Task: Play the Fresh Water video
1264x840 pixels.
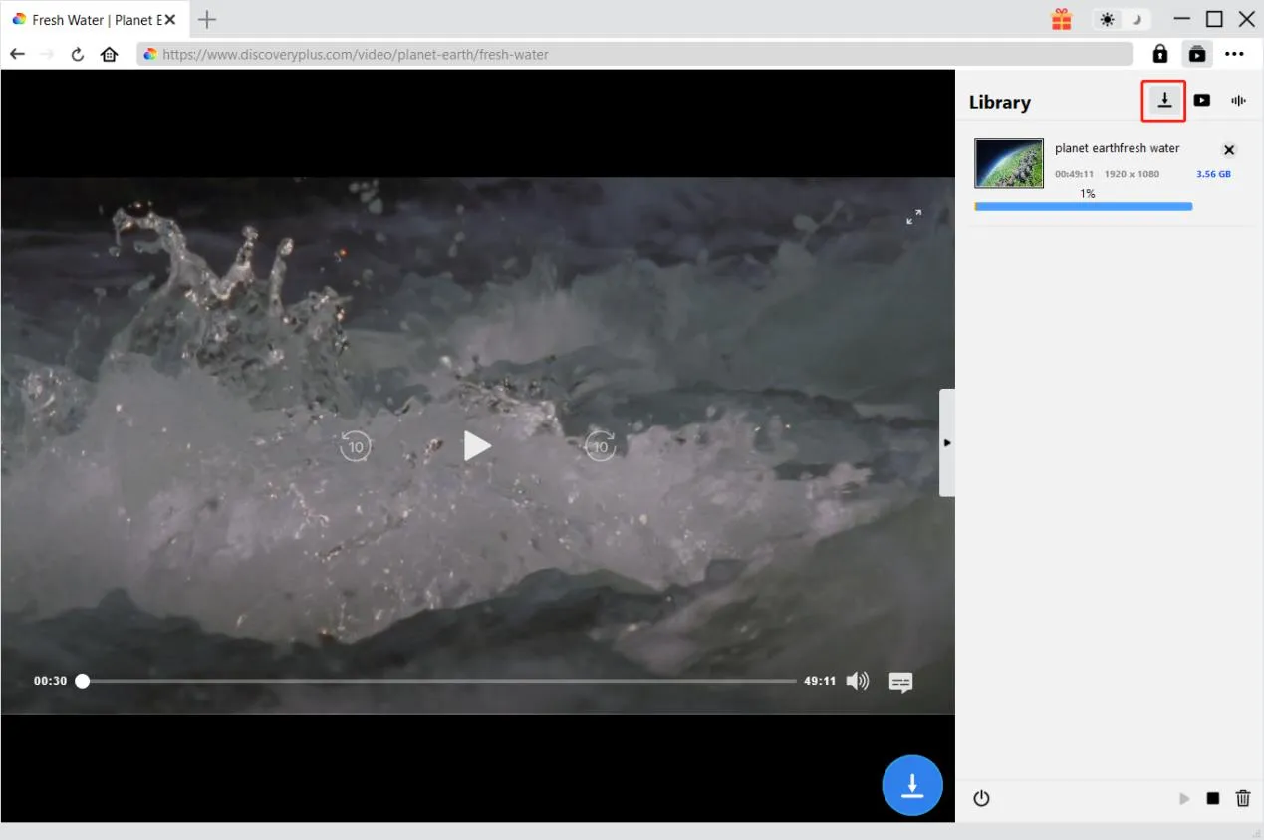Action: click(x=477, y=446)
